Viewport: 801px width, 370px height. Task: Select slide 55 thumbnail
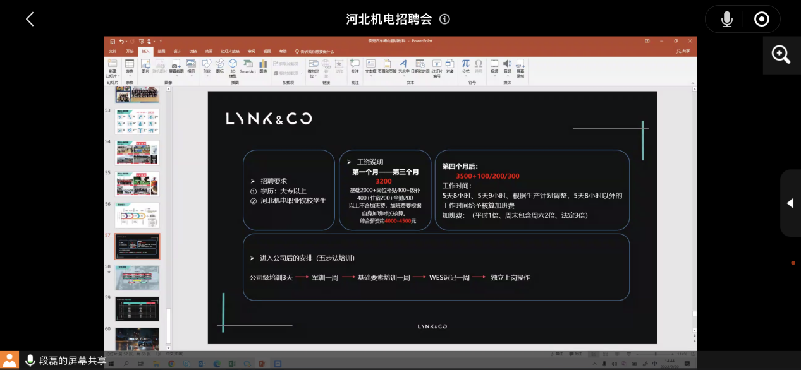click(137, 183)
